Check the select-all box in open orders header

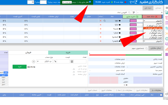161,95
